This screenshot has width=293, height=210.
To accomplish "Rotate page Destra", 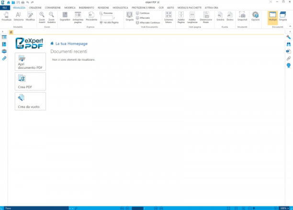I will [x=230, y=16].
